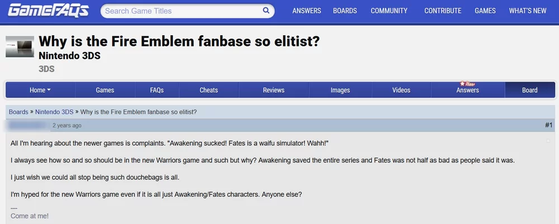559x224 pixels.
Task: Switch to the Cheats tab
Action: click(x=209, y=90)
